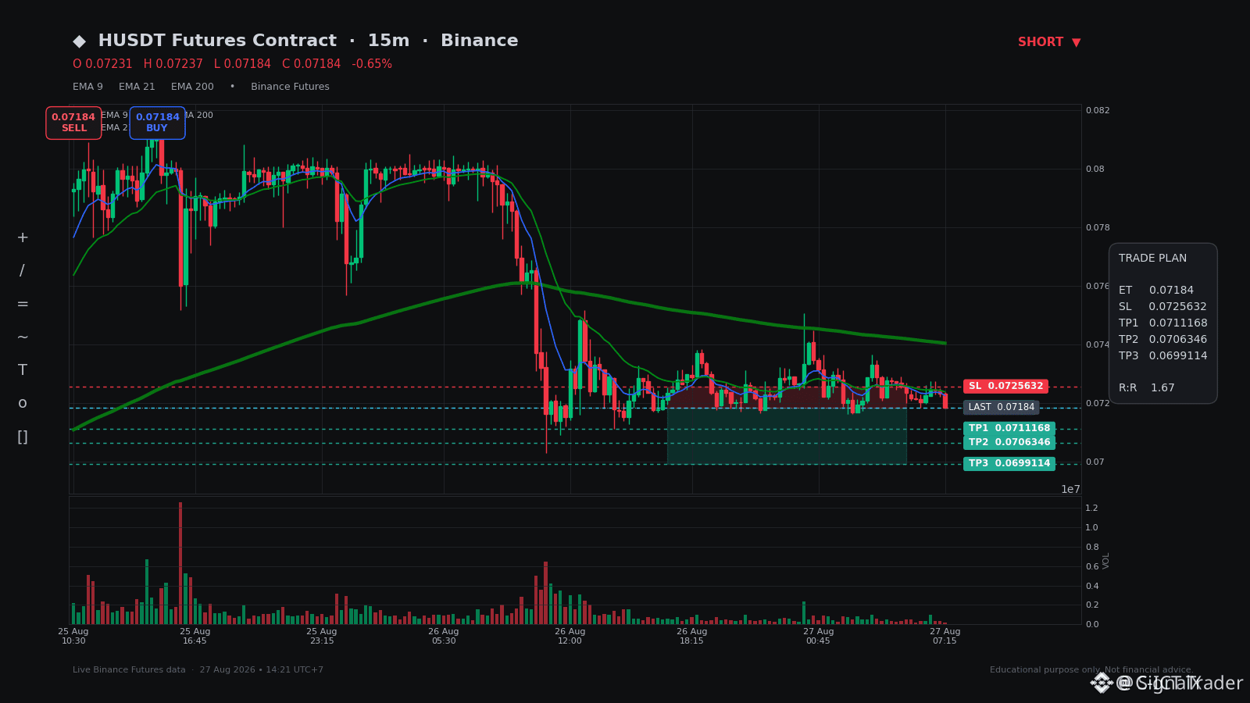Click the 27 Aug 00:45 time axis label
This screenshot has height=703, width=1250.
point(819,637)
